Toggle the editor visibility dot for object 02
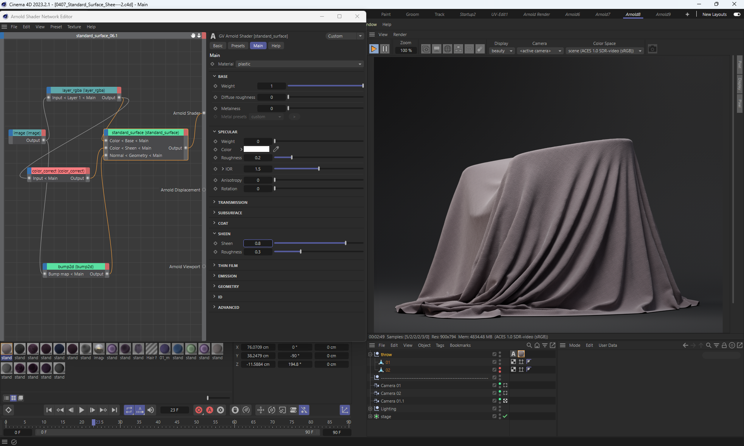744x446 pixels. coord(499,368)
